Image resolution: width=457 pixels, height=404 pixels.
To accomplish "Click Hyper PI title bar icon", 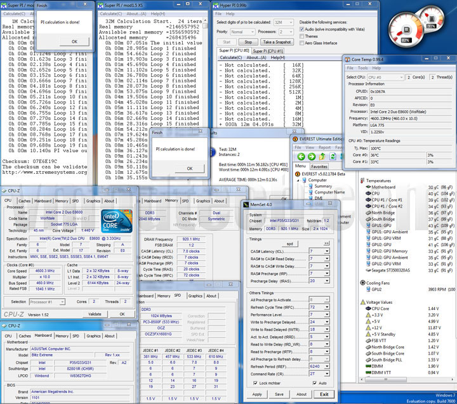I will 216,5.
